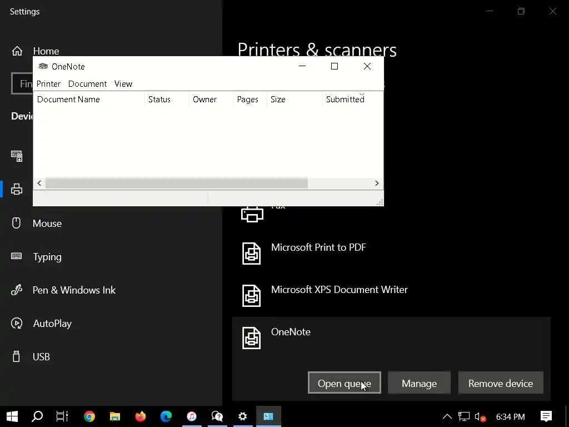Click the AutoPlay icon in sidebar
The height and width of the screenshot is (427, 569).
point(17,323)
